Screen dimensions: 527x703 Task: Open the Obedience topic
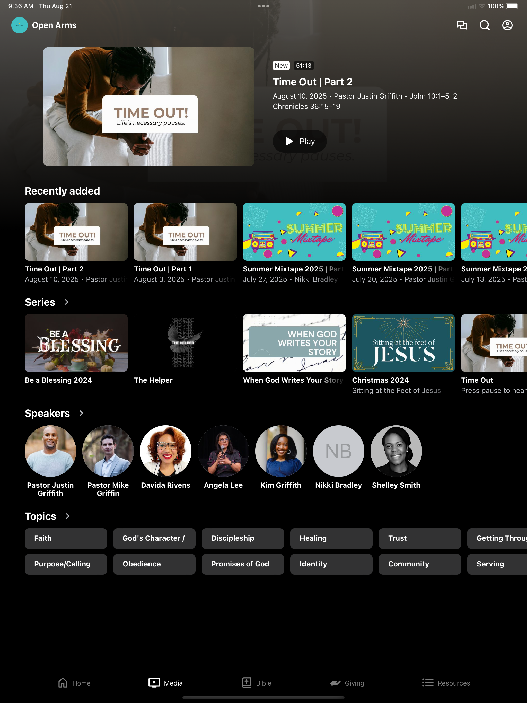pos(154,564)
